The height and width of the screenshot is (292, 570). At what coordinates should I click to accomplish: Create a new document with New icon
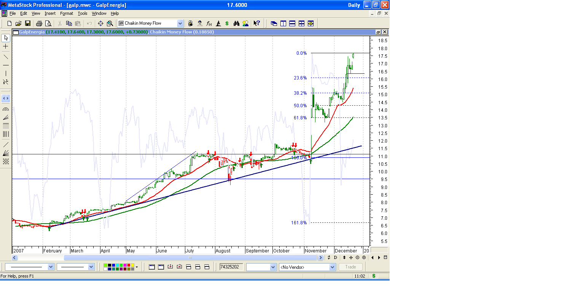click(x=10, y=23)
